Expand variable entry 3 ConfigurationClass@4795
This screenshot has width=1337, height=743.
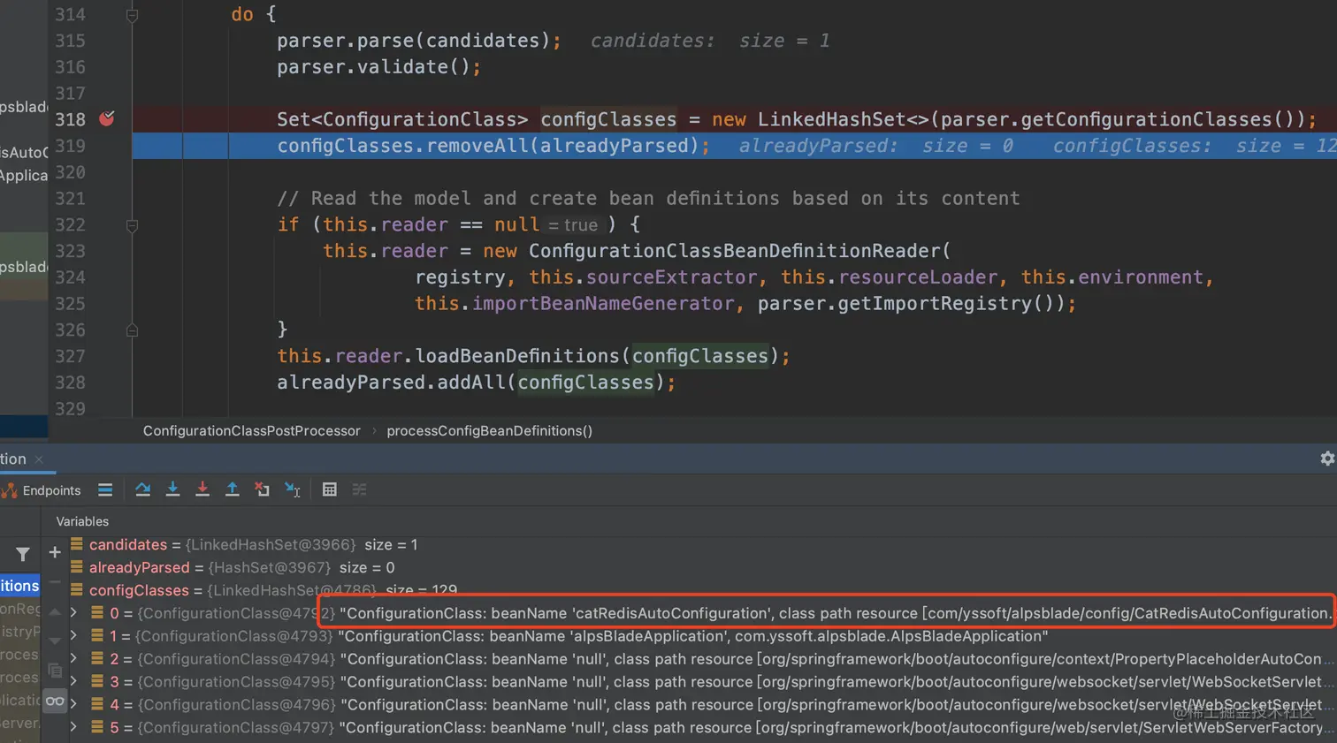point(73,682)
